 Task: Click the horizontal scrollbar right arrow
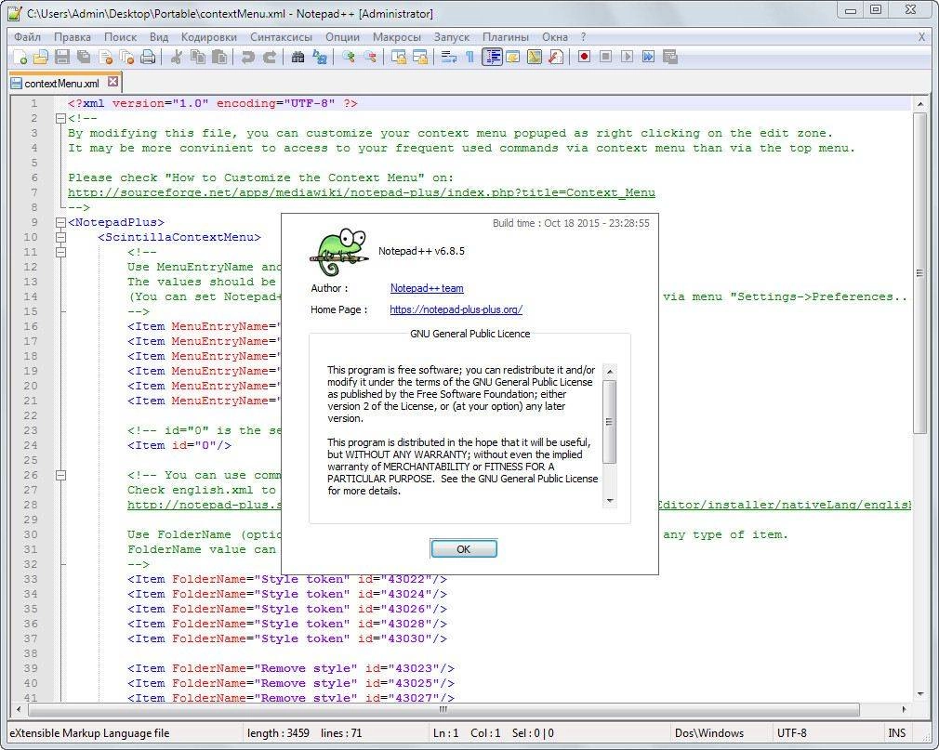(904, 709)
